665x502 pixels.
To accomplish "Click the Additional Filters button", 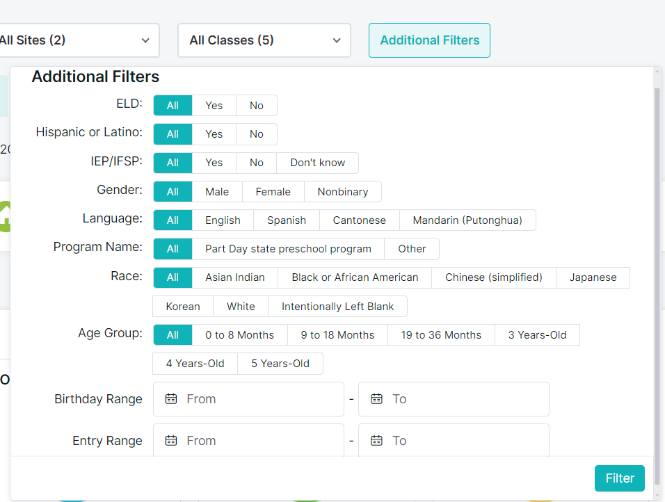I will [429, 40].
